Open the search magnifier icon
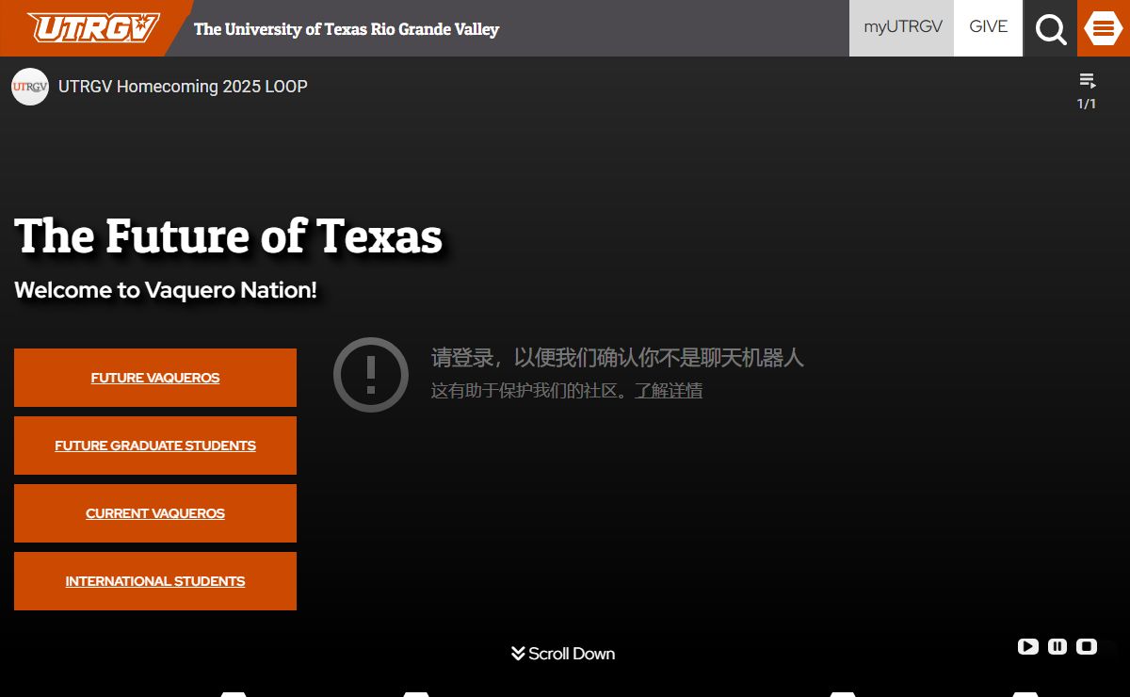 click(x=1050, y=29)
